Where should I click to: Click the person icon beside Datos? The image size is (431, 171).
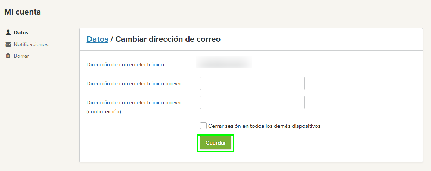pyautogui.click(x=8, y=33)
